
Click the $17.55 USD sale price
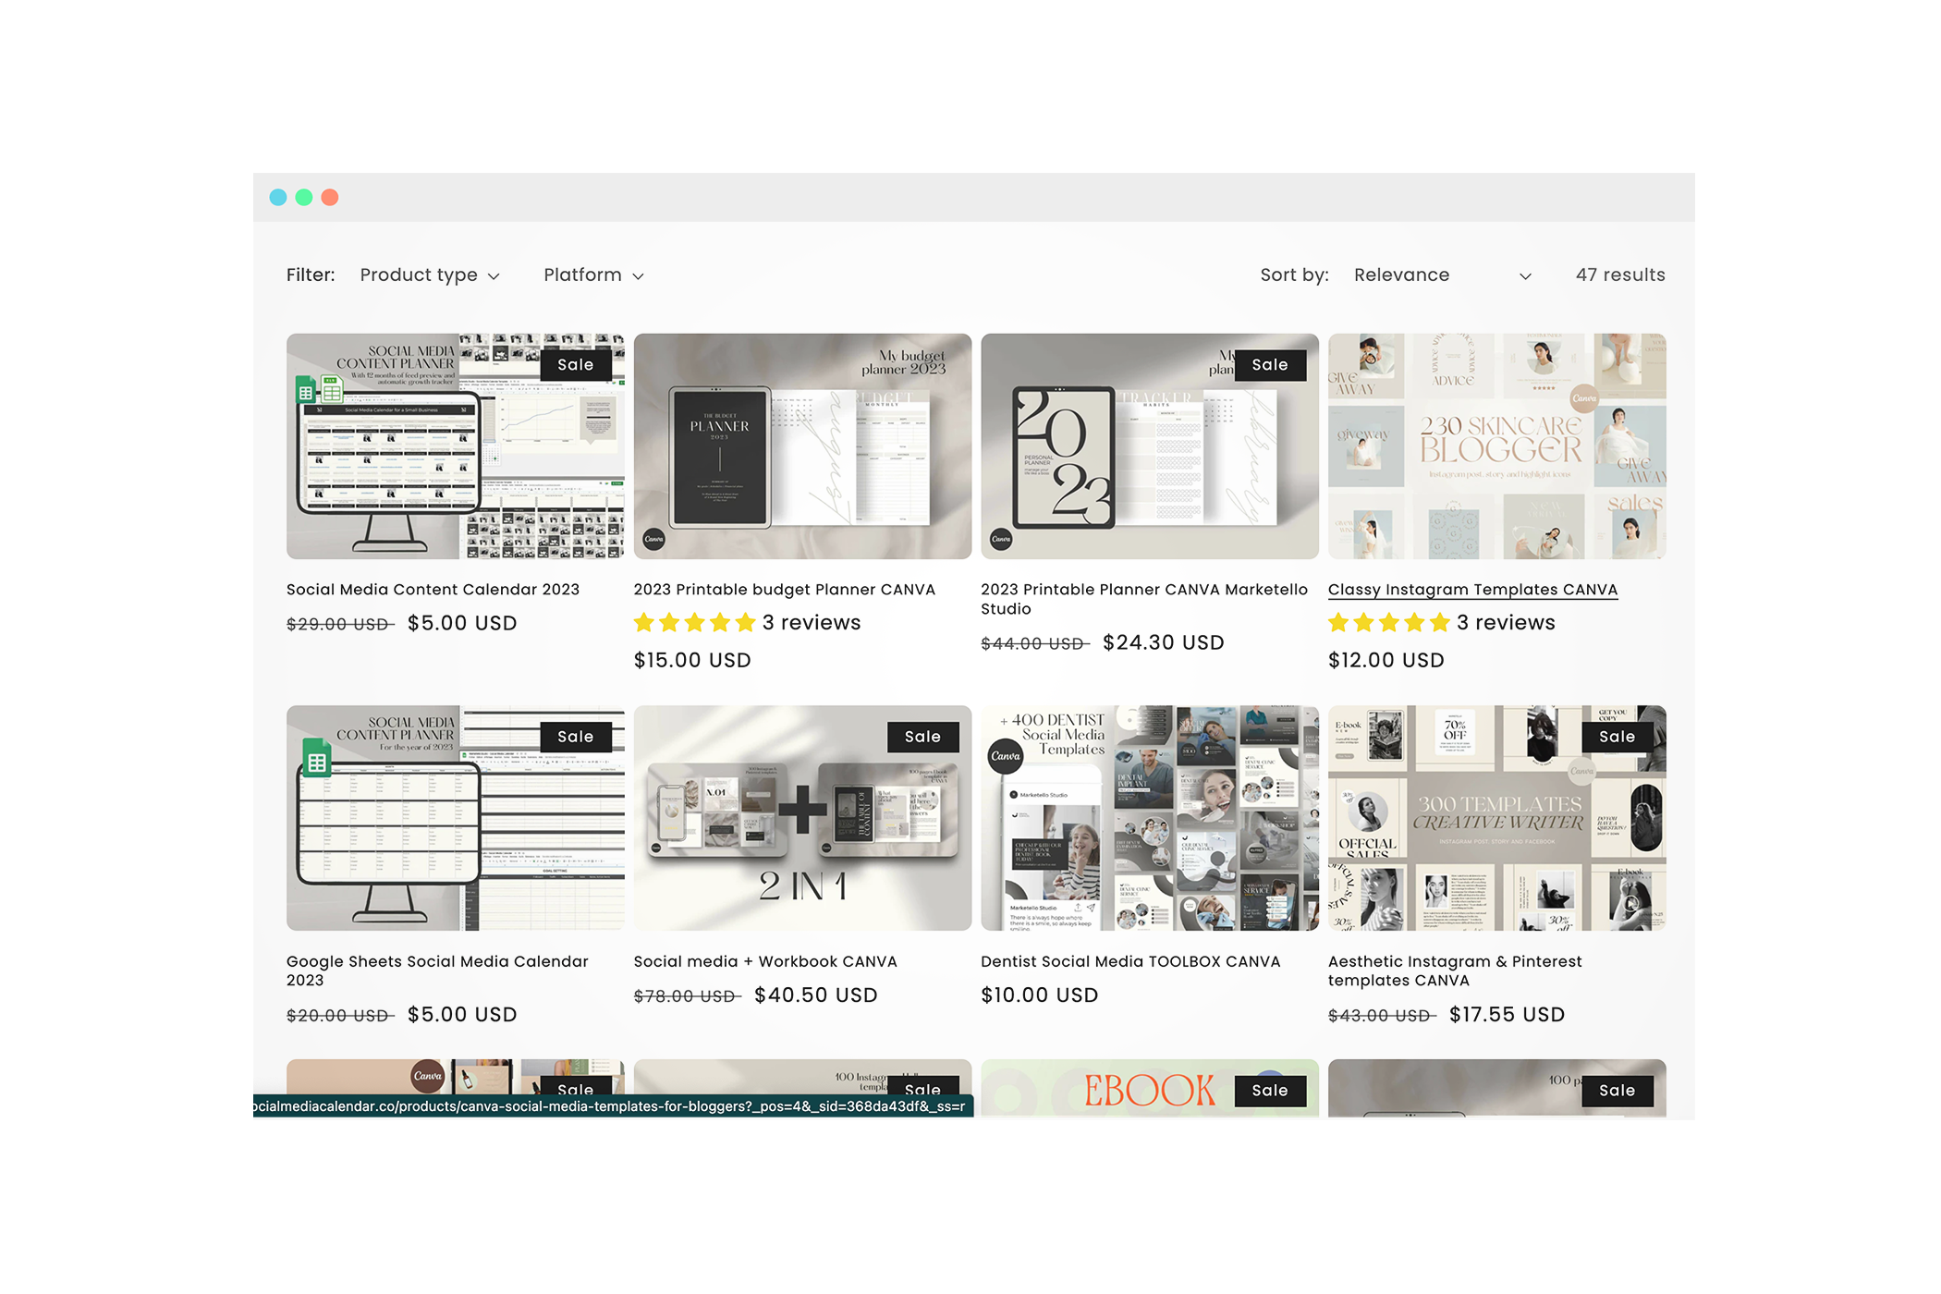[1507, 1015]
